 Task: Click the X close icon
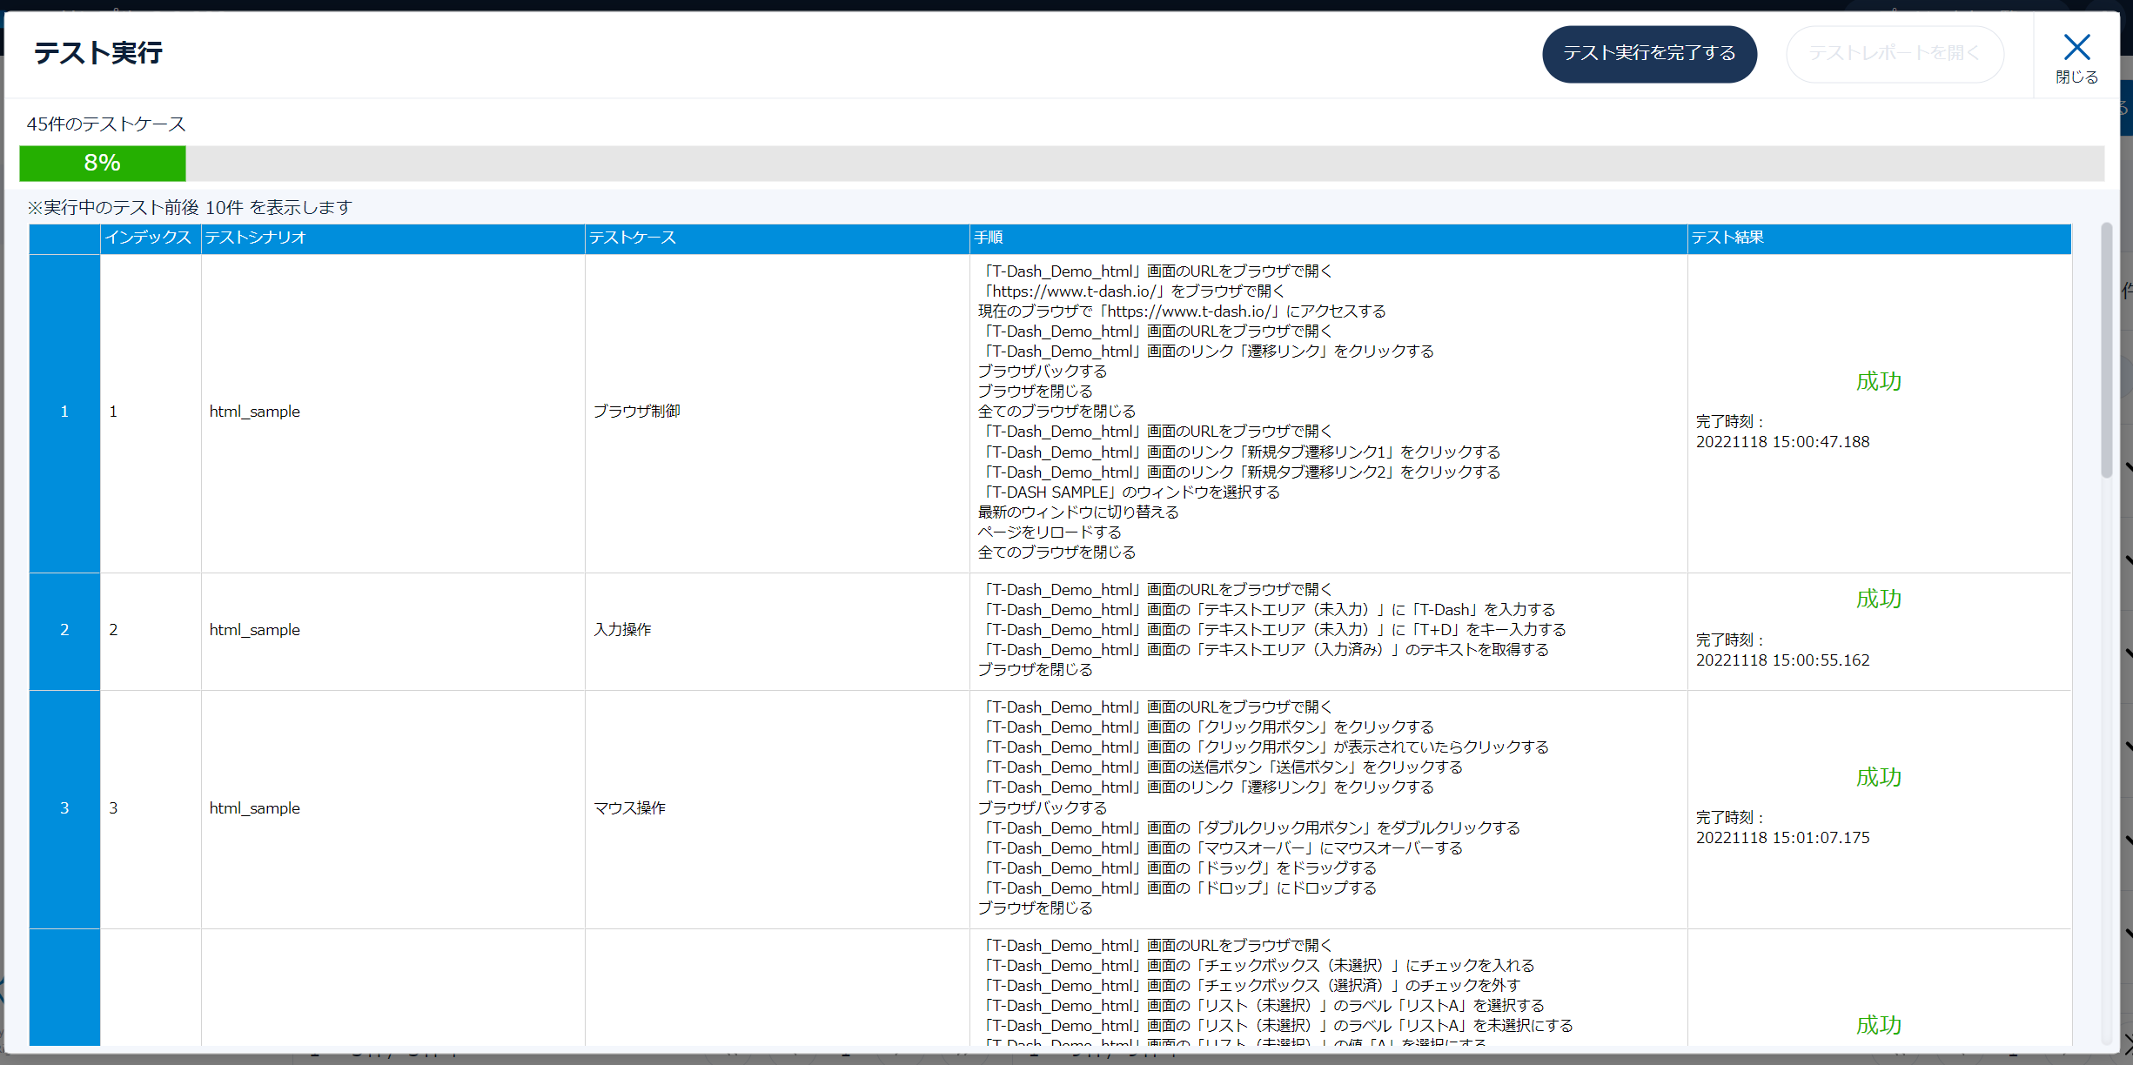coord(2076,48)
